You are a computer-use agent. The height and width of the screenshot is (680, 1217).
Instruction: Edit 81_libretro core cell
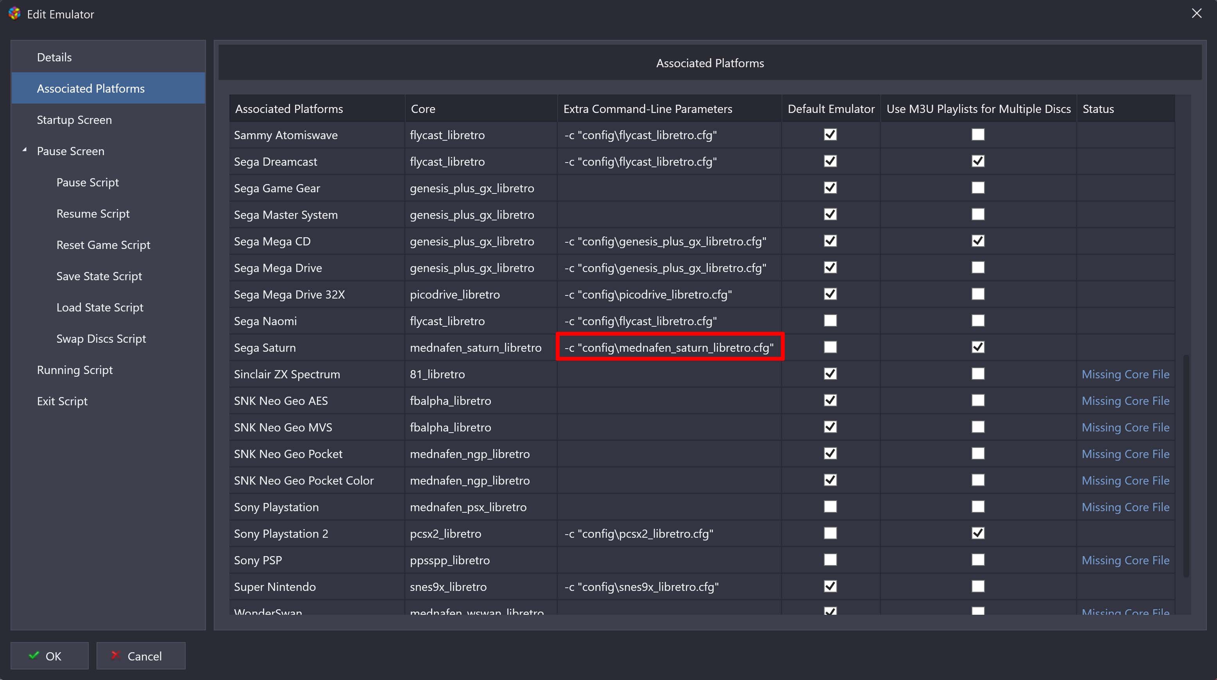(x=481, y=374)
